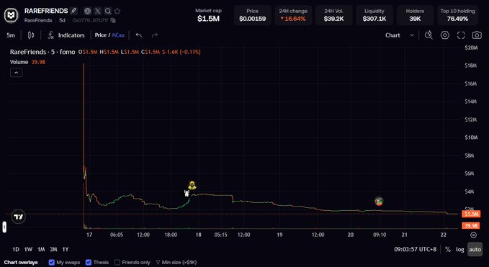Click the $1.5M price axis label
Image resolution: width=489 pixels, height=267 pixels.
click(471, 214)
